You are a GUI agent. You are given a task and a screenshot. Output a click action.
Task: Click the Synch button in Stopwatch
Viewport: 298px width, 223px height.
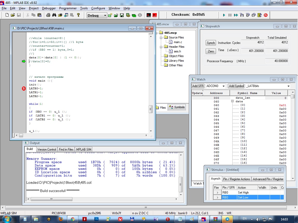[x=211, y=43]
